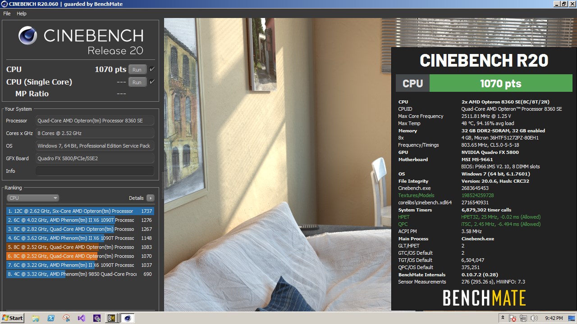
Task: Select ranking row 4 with 1148 score
Action: pos(80,238)
